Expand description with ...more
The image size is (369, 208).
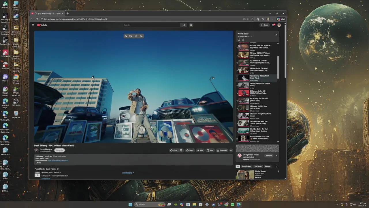coord(38,163)
